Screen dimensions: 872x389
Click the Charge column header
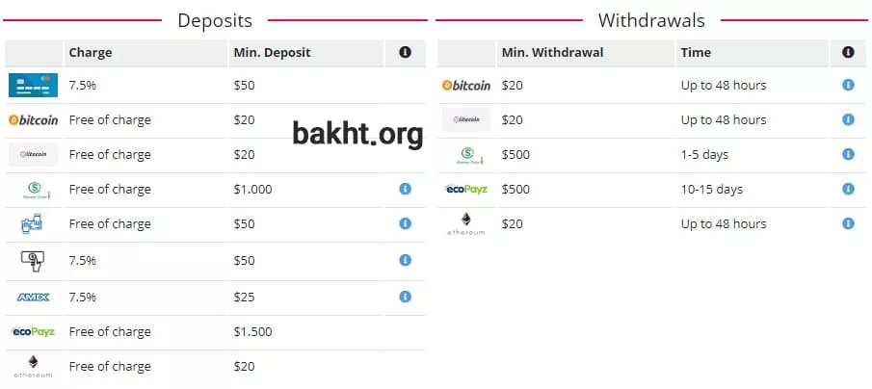[91, 52]
